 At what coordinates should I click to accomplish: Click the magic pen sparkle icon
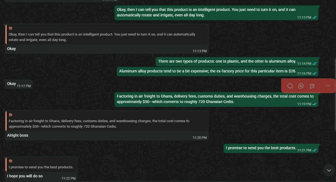pyautogui.click(x=312, y=86)
